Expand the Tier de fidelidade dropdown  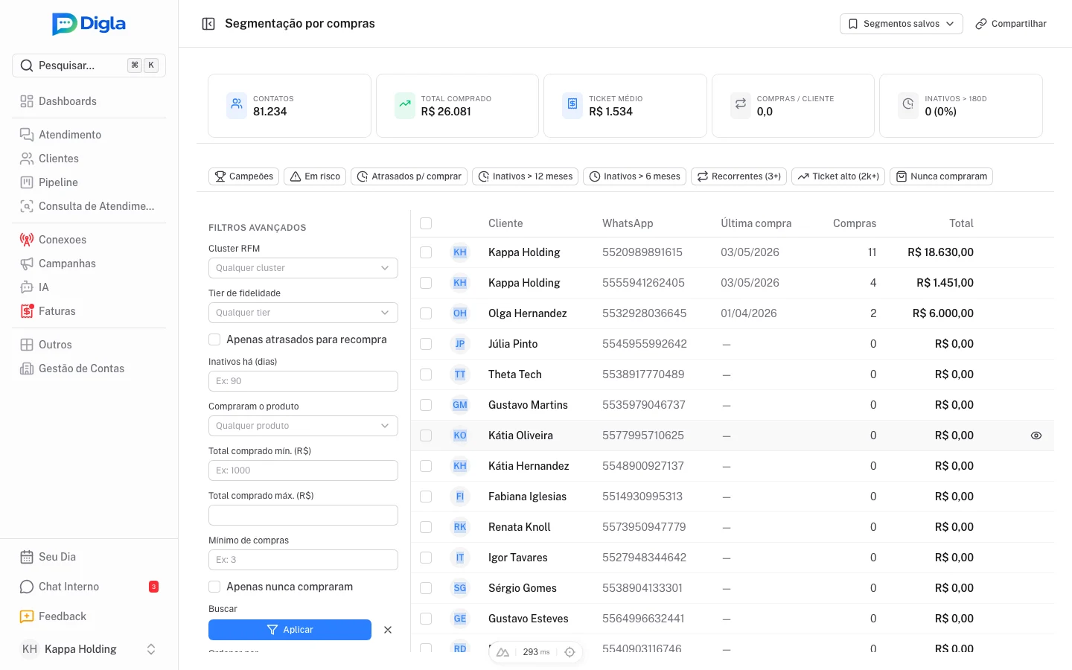pyautogui.click(x=303, y=313)
